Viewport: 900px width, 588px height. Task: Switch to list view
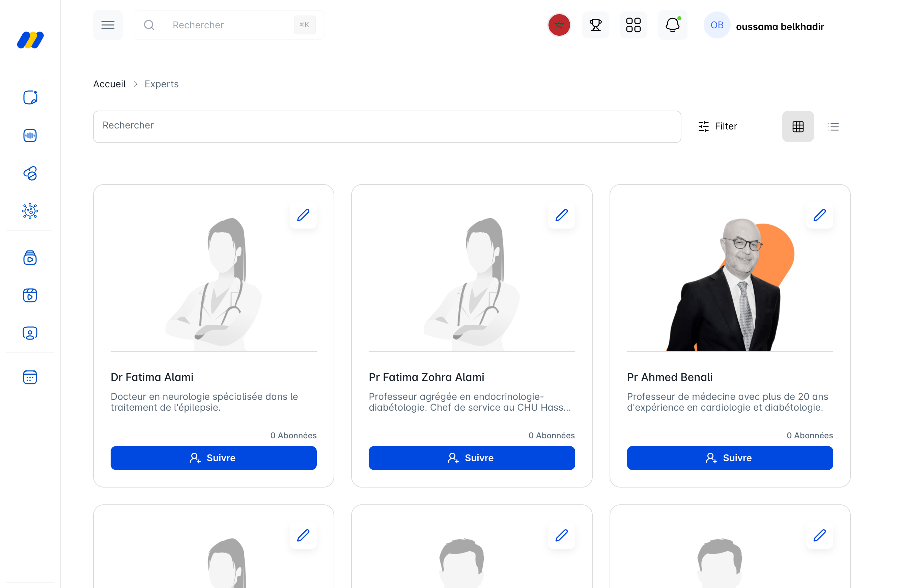(833, 126)
